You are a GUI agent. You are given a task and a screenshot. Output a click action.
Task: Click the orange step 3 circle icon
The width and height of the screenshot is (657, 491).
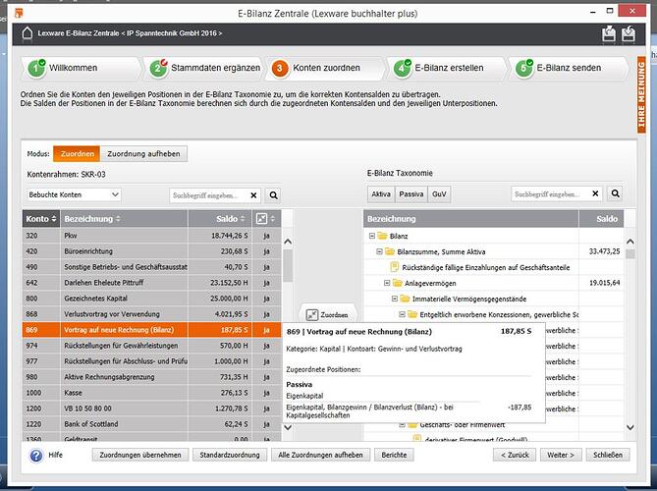click(280, 68)
